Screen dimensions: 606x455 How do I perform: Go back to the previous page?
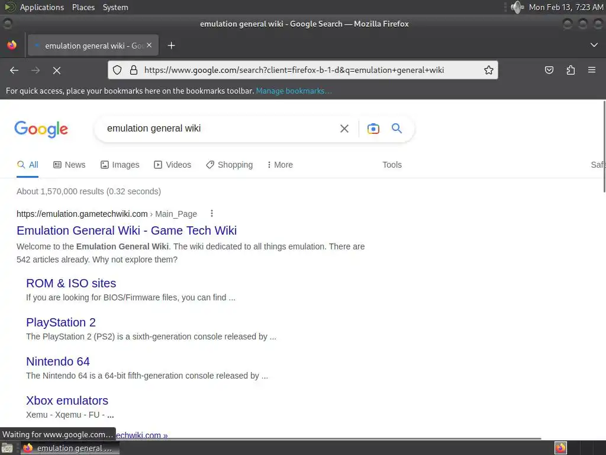coord(14,71)
